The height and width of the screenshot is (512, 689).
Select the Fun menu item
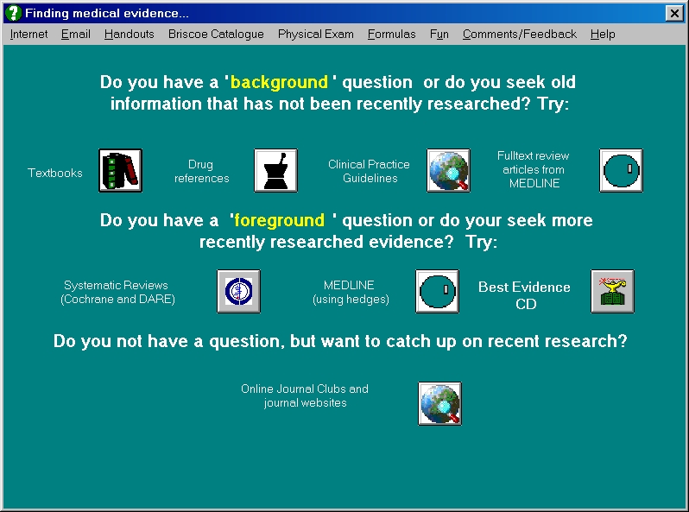coord(439,34)
